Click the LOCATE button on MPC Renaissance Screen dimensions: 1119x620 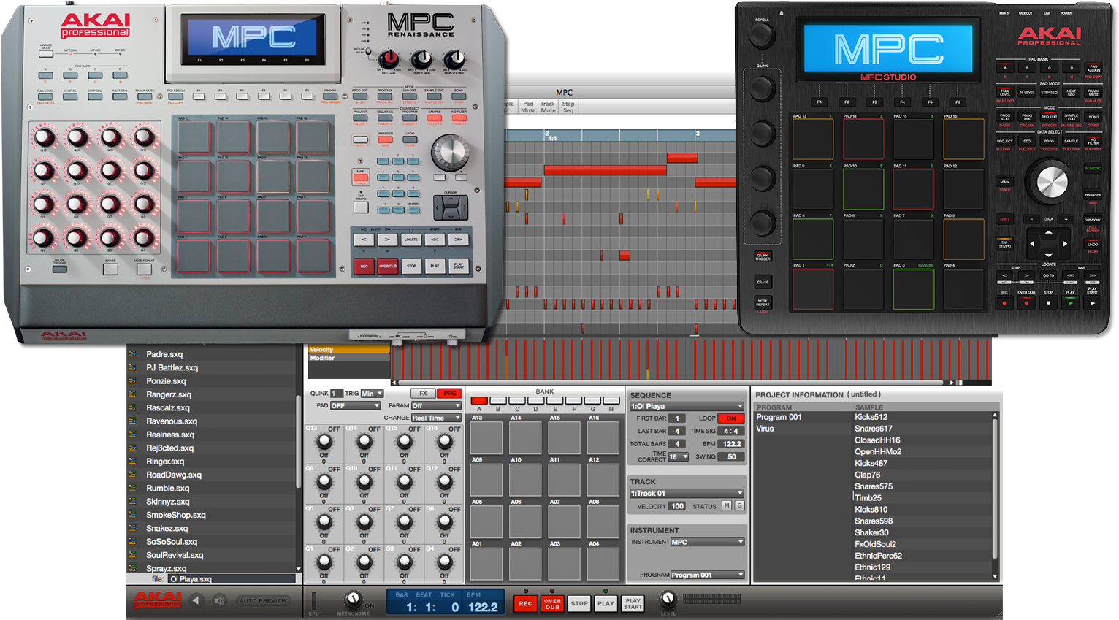[411, 240]
